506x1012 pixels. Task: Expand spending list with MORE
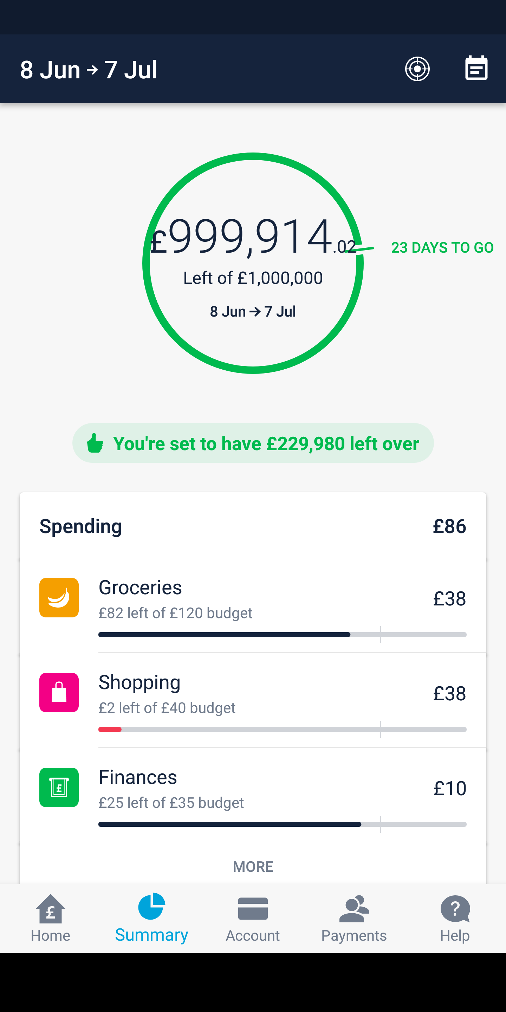253,867
